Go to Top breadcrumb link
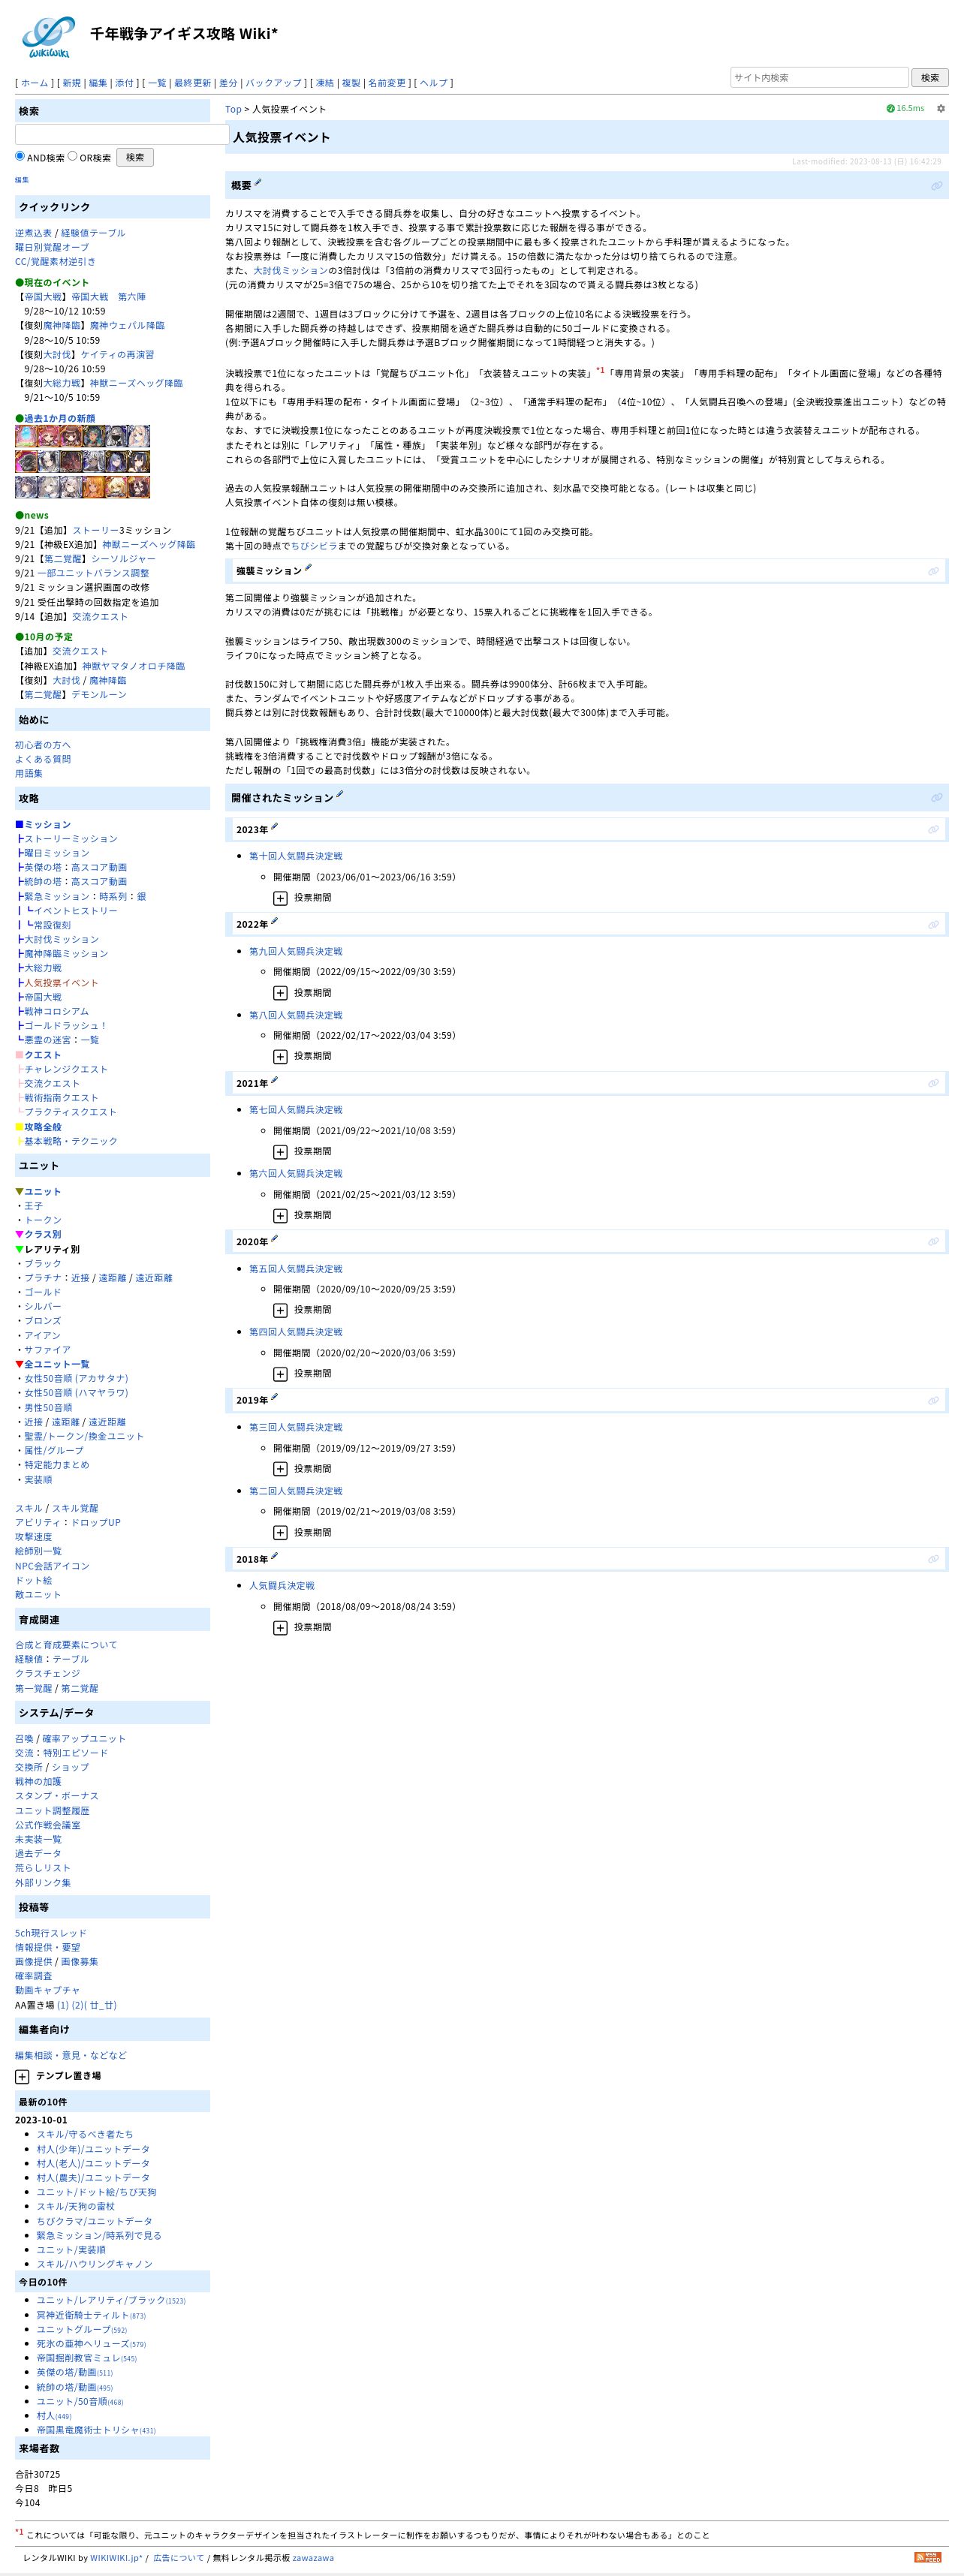The height and width of the screenshot is (2576, 964). (x=233, y=109)
